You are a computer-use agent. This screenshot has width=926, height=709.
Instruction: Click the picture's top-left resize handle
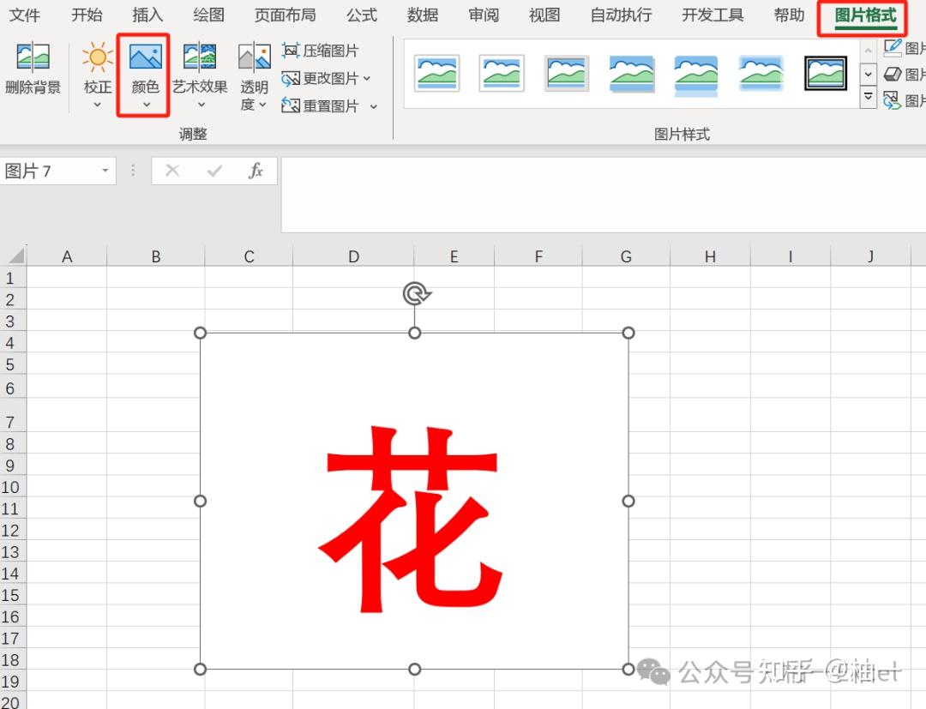(x=200, y=333)
